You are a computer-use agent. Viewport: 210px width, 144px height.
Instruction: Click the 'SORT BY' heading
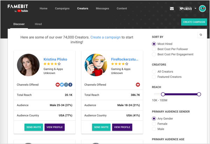[157, 37]
